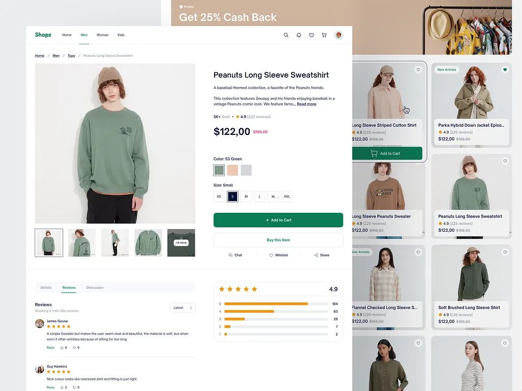Open the shopping cart icon
Viewport: 522px width, 391px height.
click(324, 35)
